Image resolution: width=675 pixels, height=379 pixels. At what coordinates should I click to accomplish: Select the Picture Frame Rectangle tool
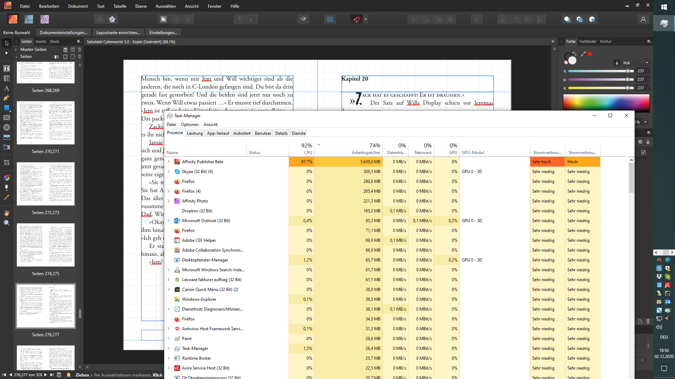click(7, 118)
